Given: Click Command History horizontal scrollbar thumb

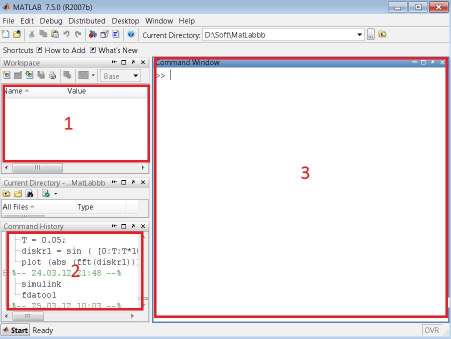Looking at the screenshot, I should coord(28,316).
